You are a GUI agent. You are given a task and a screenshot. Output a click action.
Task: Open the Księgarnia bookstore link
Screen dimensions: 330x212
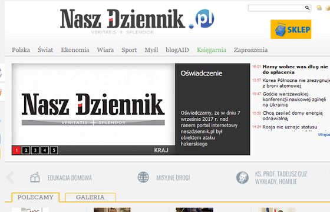point(212,50)
